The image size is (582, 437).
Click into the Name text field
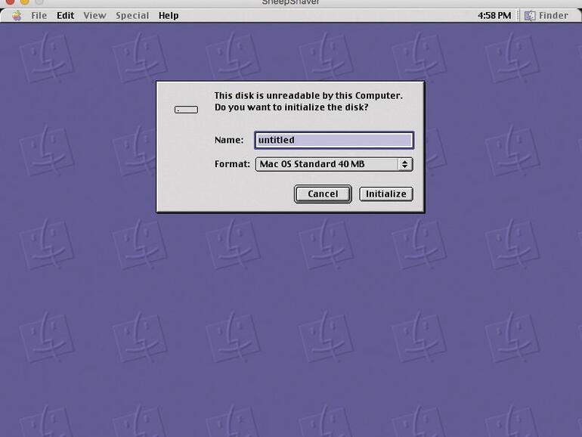[334, 140]
